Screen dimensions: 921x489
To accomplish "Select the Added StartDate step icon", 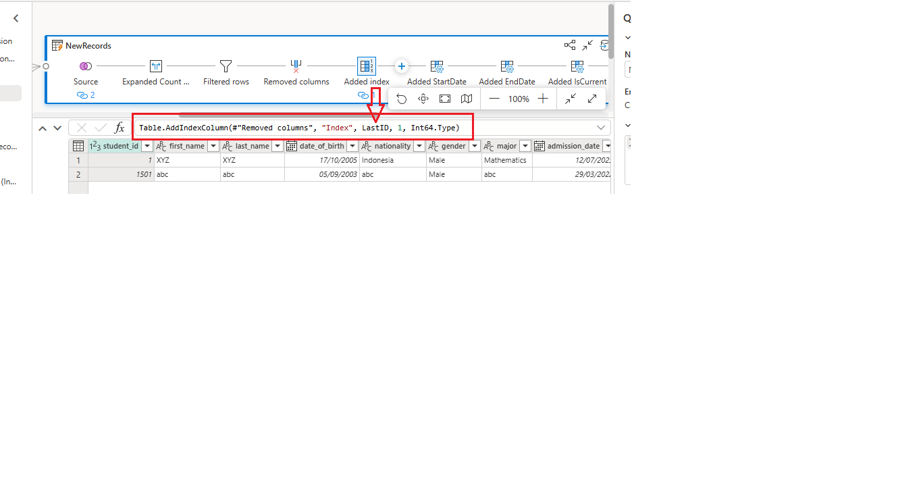I will click(437, 66).
